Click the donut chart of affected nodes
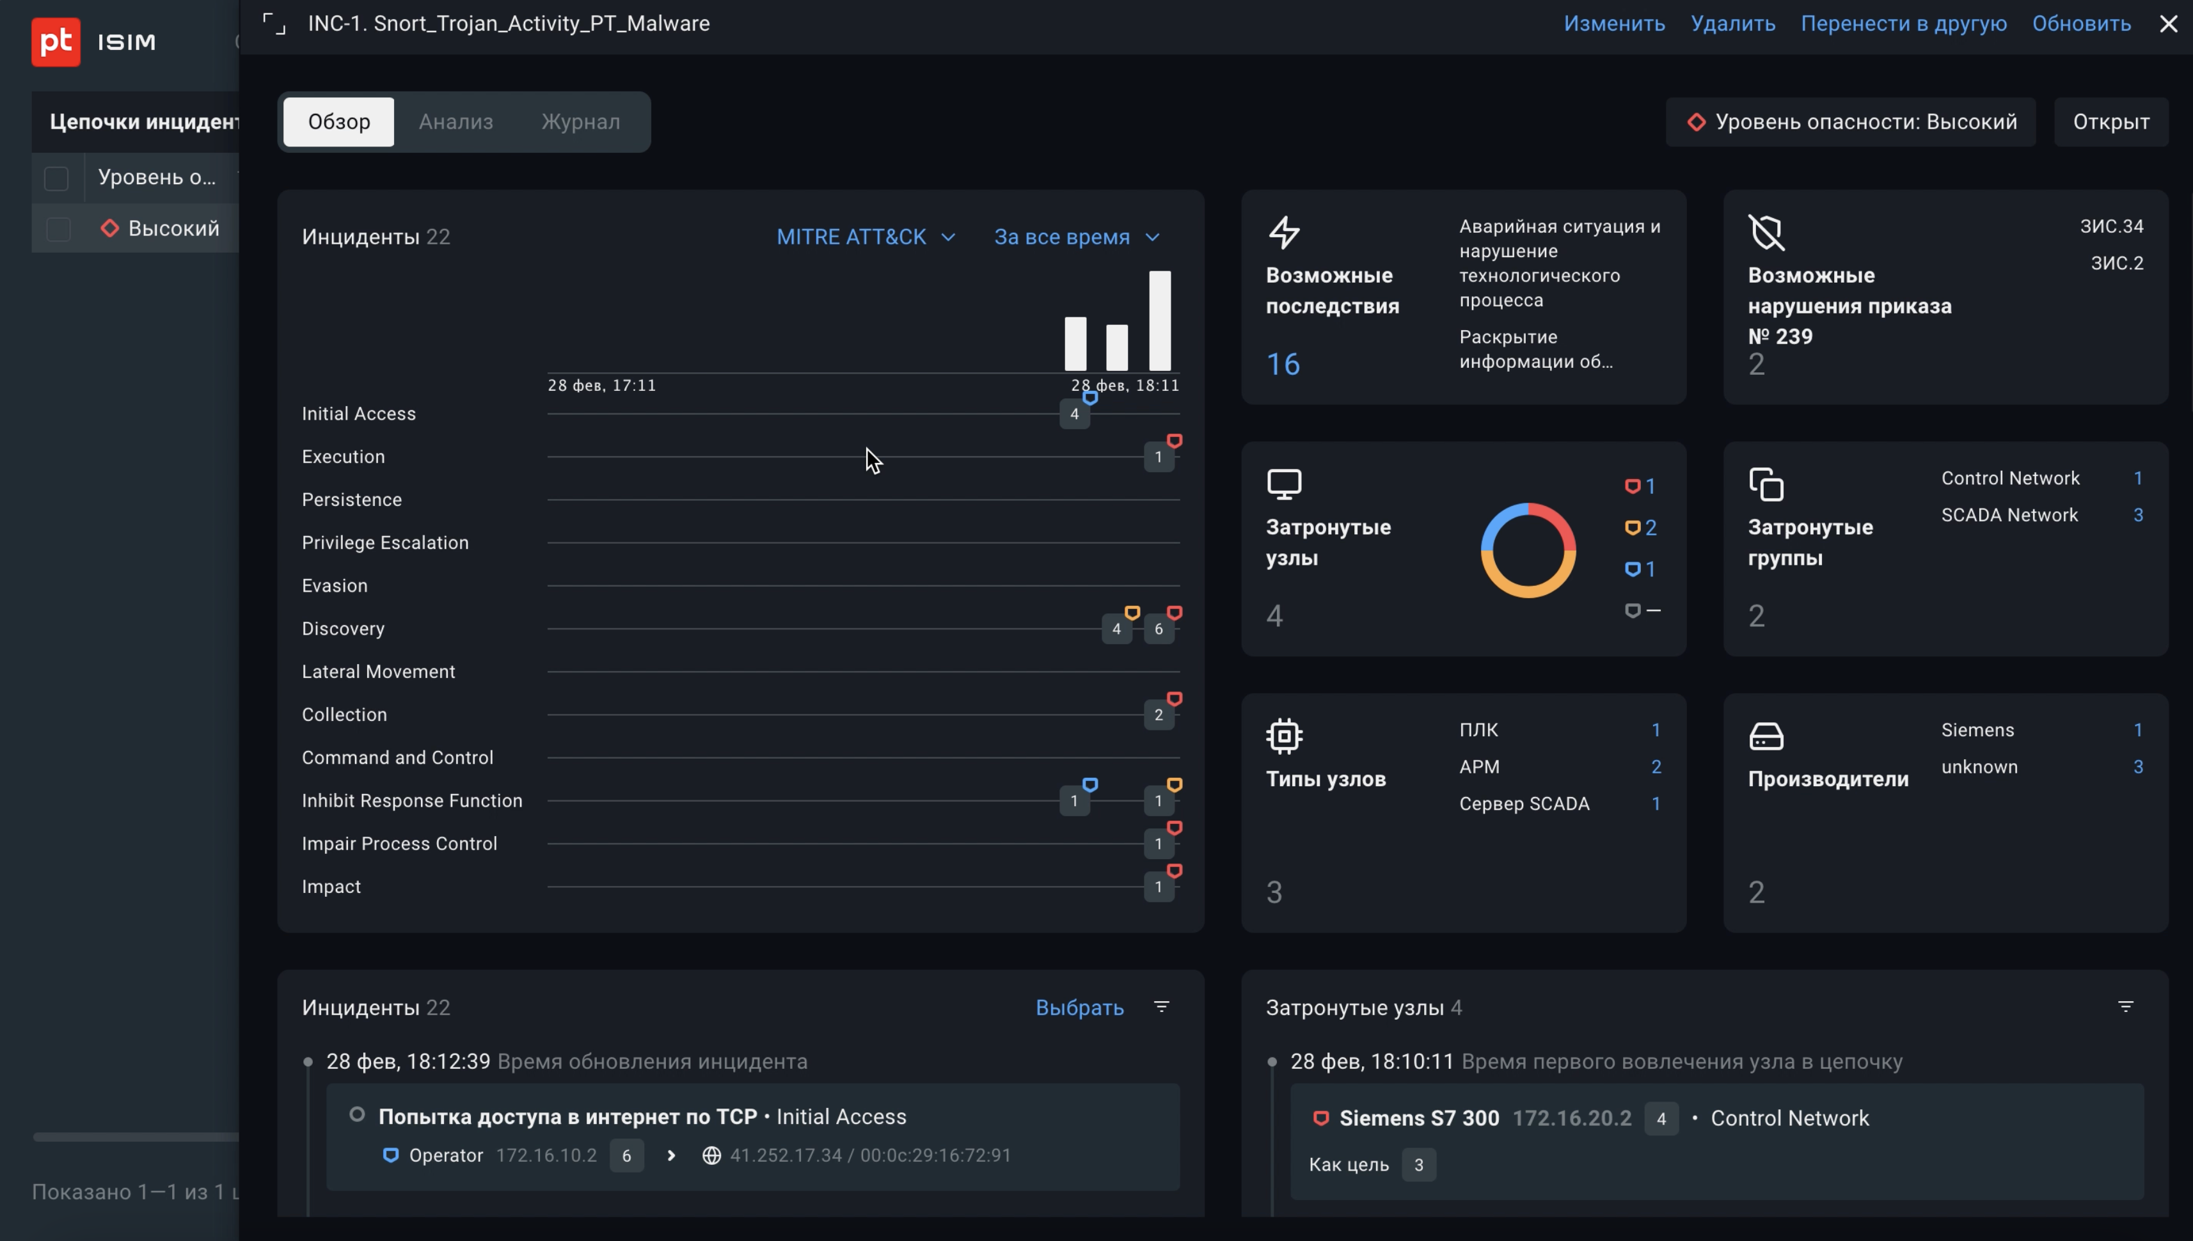The width and height of the screenshot is (2193, 1241). tap(1527, 549)
